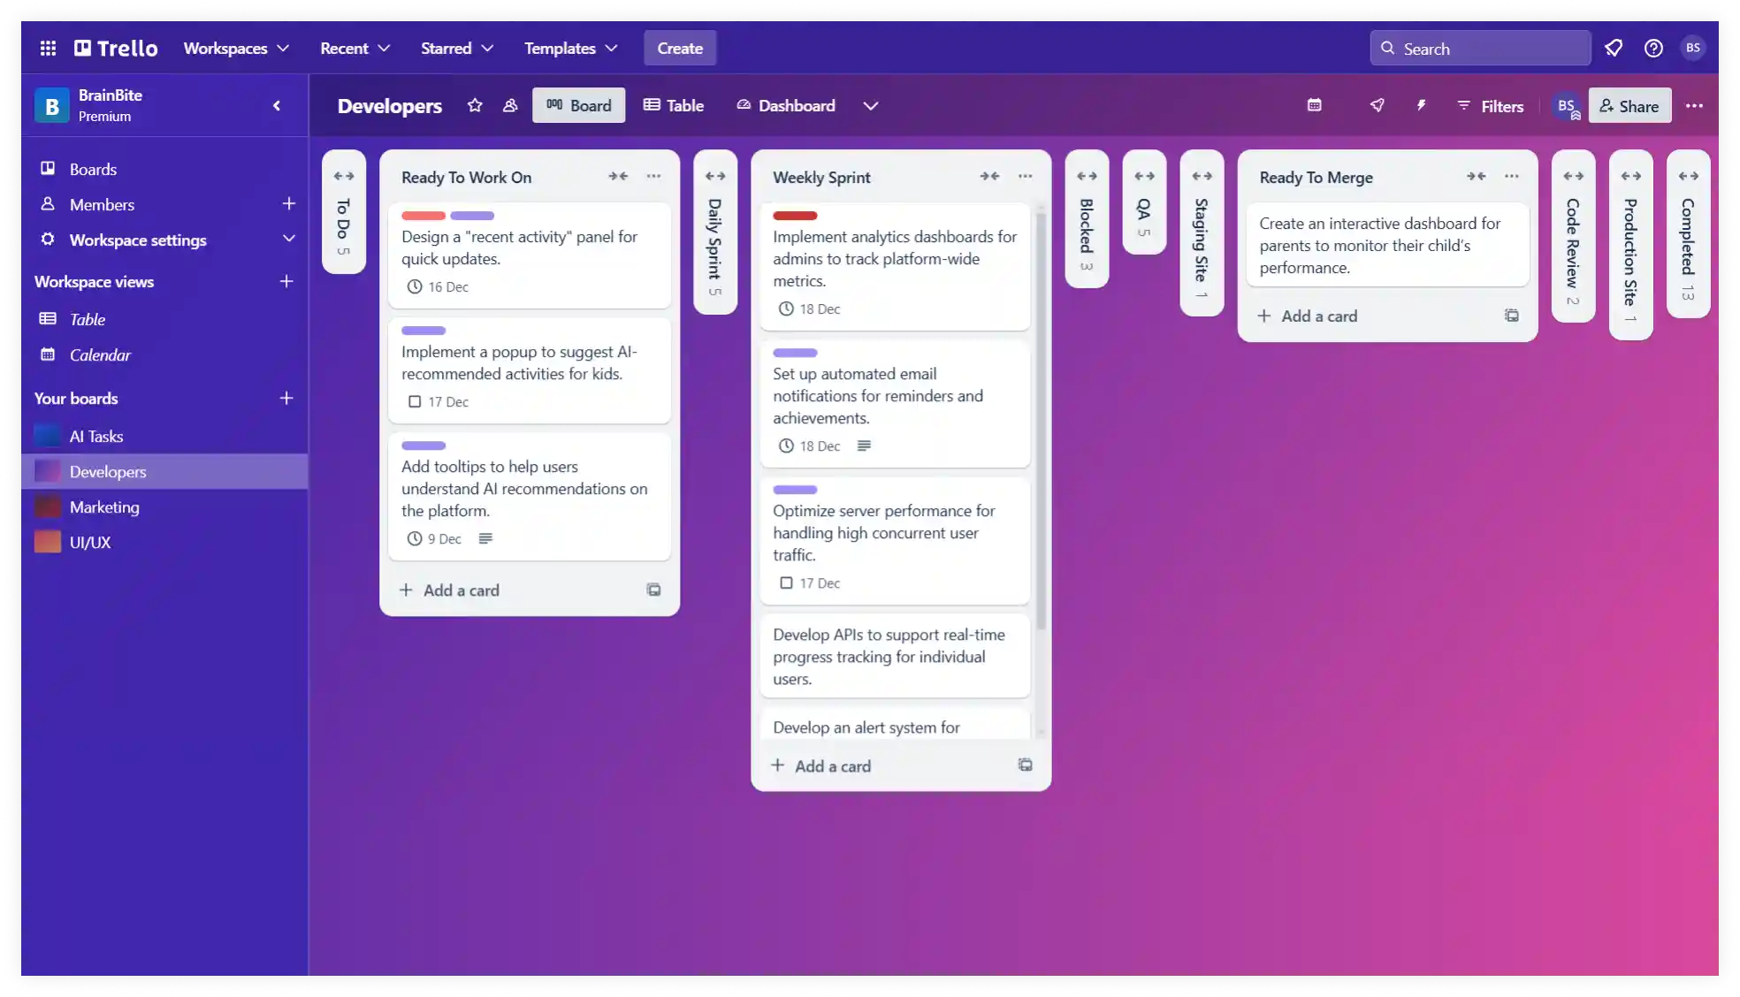Expand more board views chevron

[x=870, y=105]
